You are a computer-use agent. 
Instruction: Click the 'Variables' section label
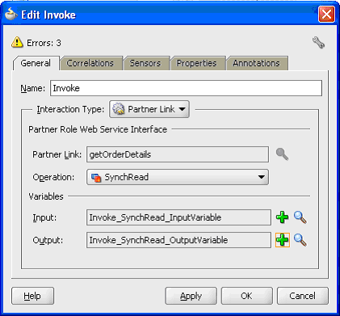pyautogui.click(x=46, y=196)
